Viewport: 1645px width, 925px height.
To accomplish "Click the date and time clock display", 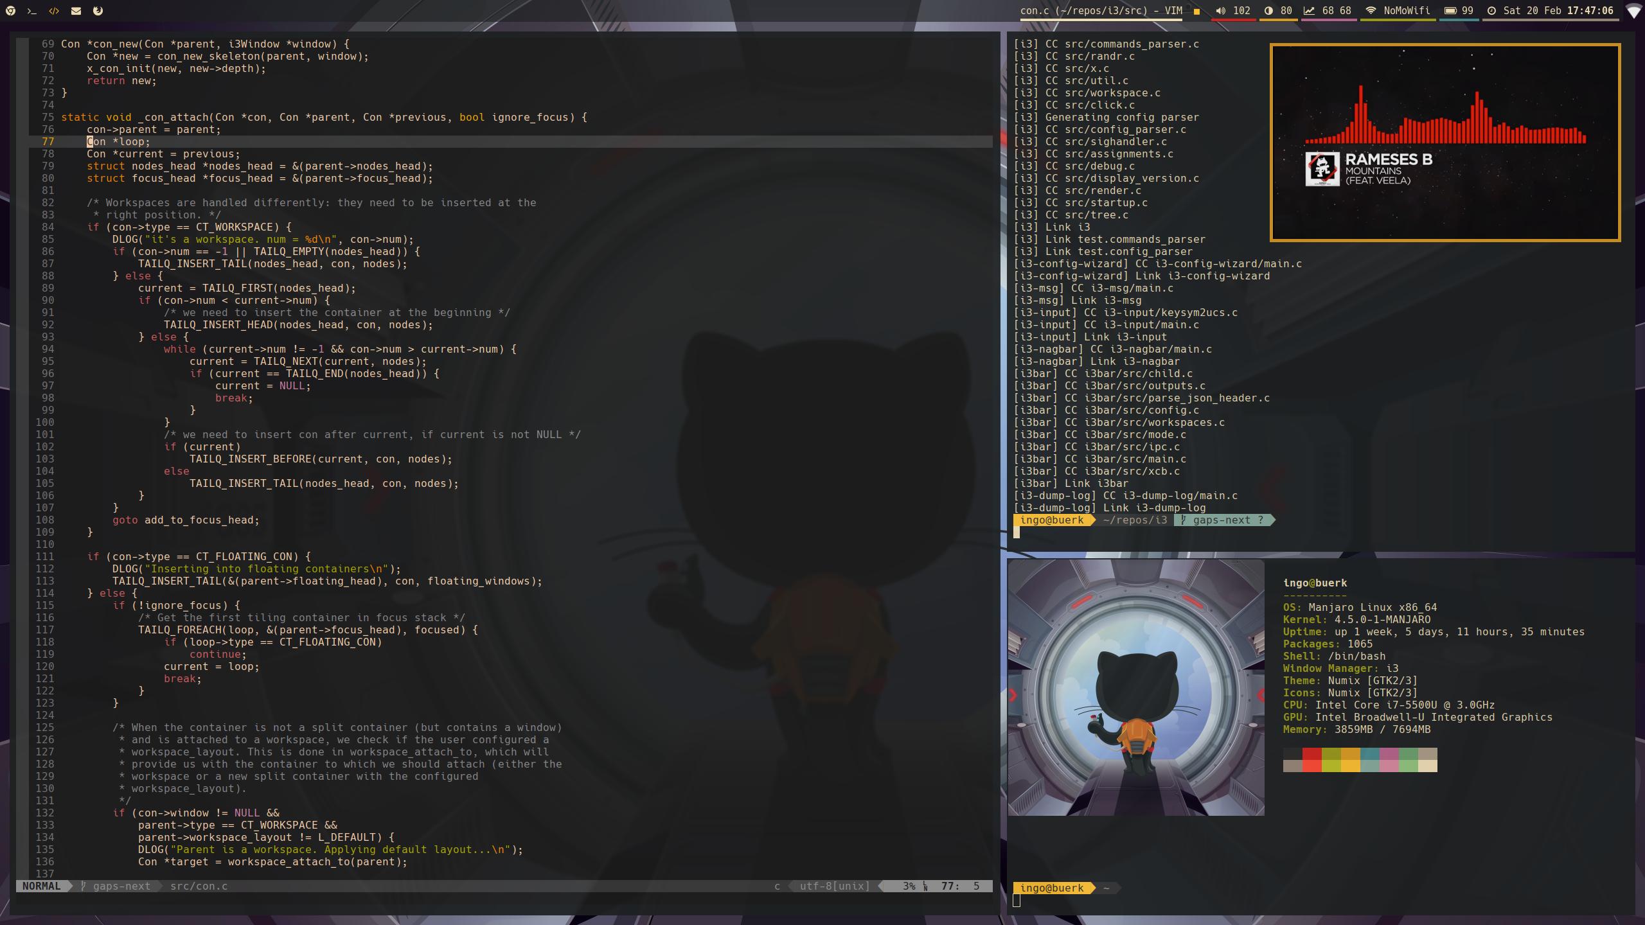I will point(1558,11).
